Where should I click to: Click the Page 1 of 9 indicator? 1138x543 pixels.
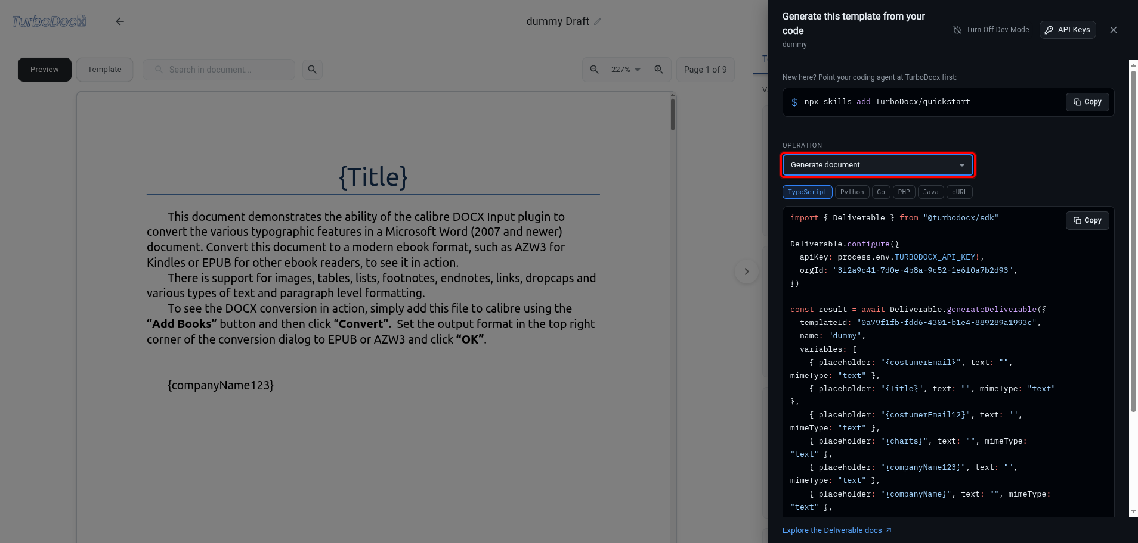point(706,70)
